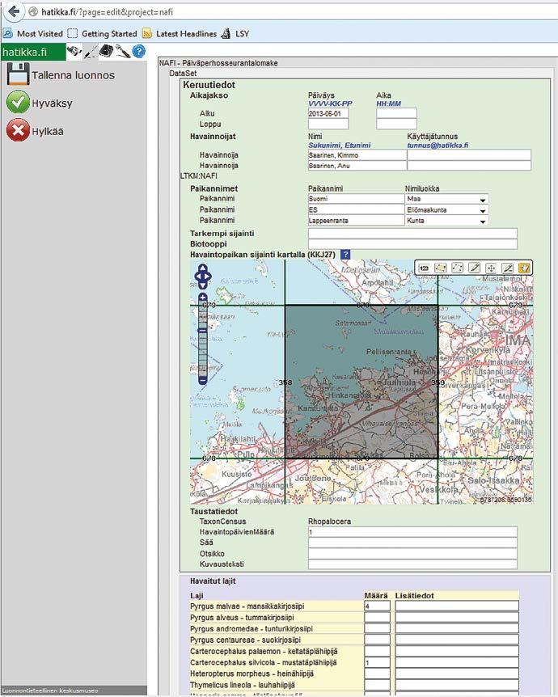Focus the Tarkempi sijainti field
Screen dimensions: 558x697
click(412, 234)
